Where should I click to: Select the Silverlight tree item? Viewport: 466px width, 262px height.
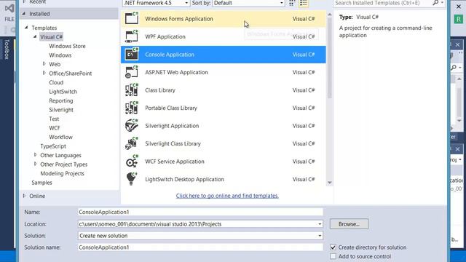(61, 110)
